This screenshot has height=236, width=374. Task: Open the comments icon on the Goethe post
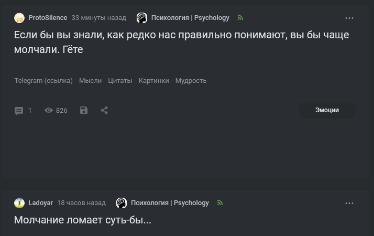[x=19, y=111]
